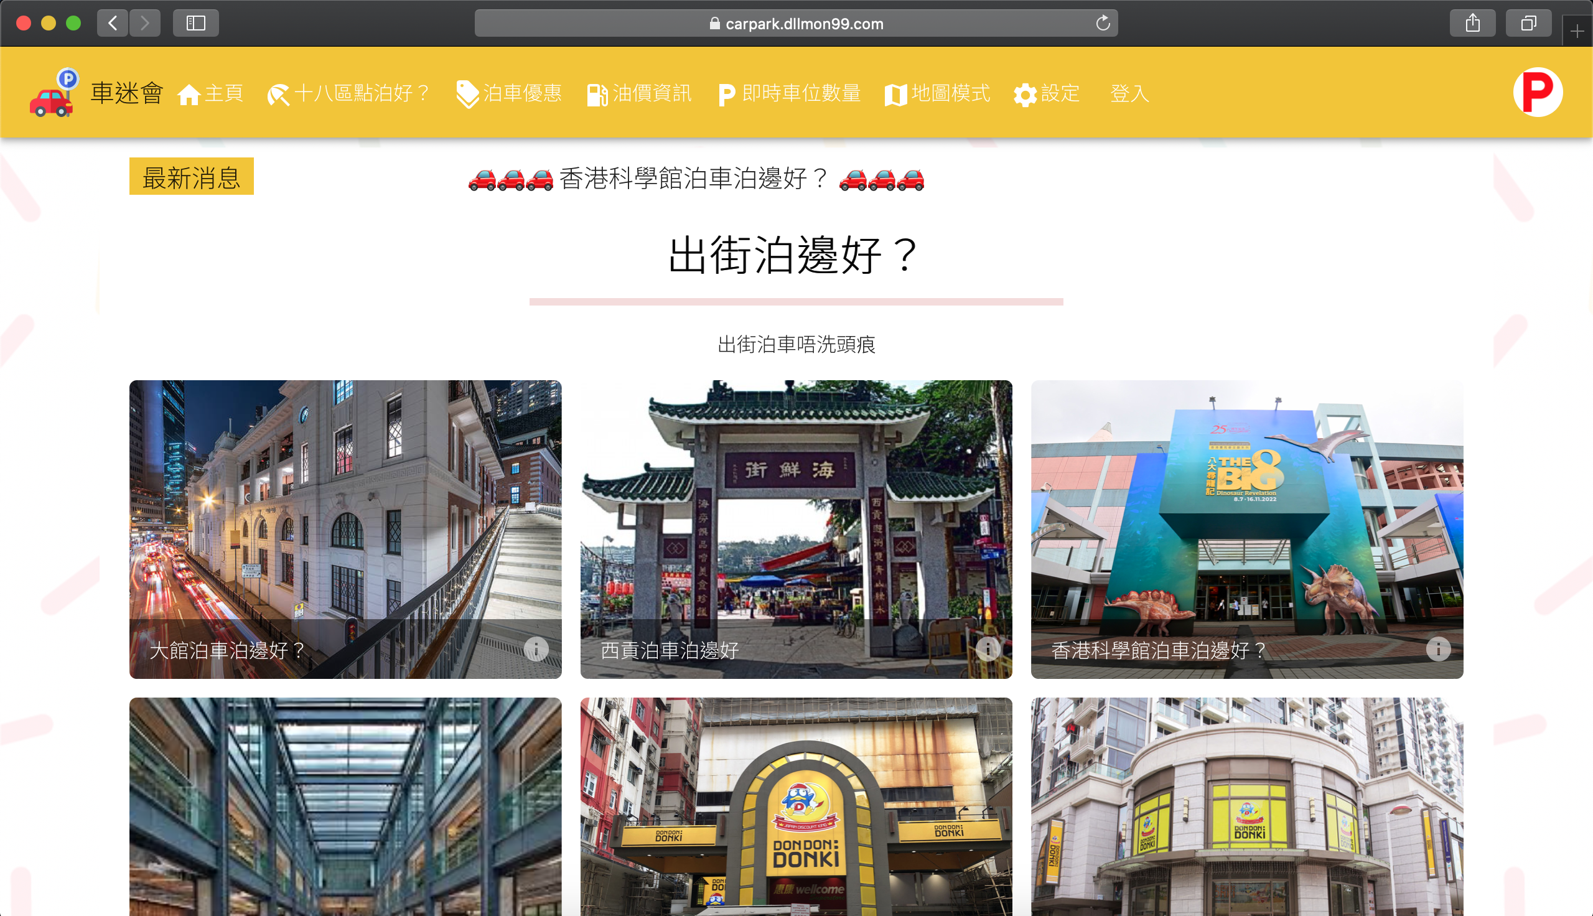Select 泊車優惠 in navigation bar

[x=509, y=93]
